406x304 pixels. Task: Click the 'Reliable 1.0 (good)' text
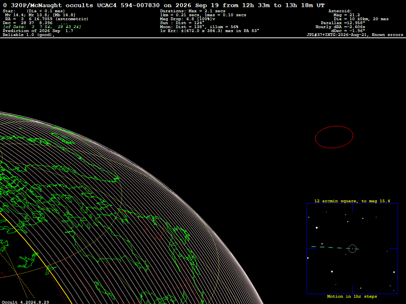click(29, 35)
